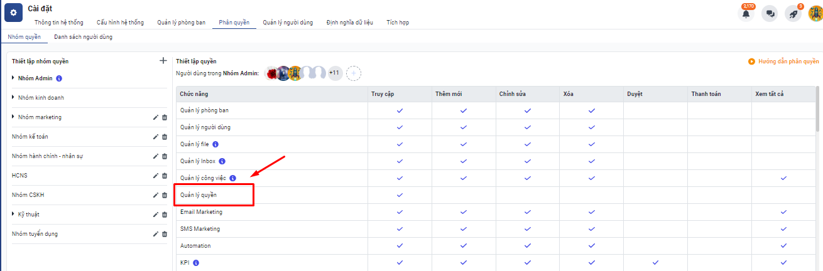Switch to Danh sách người dùng tab
This screenshot has height=271, width=823.
83,37
